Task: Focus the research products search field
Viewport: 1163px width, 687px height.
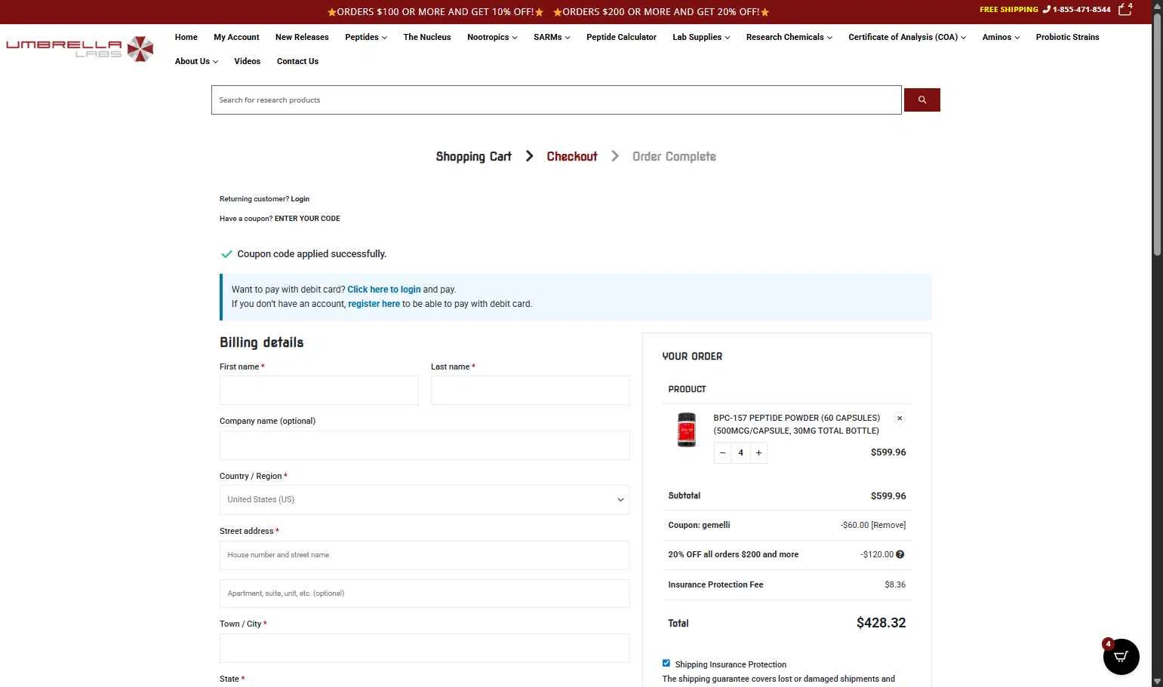Action: tap(556, 100)
